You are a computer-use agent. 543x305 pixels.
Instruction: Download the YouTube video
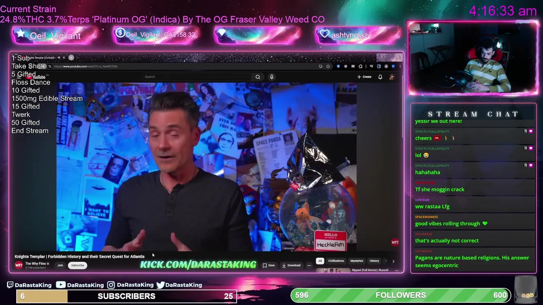click(291, 266)
